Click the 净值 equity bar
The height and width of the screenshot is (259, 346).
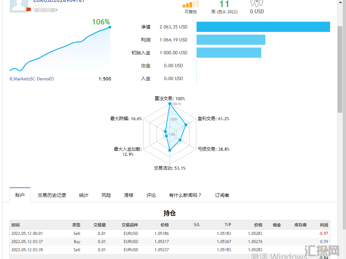(x=263, y=27)
